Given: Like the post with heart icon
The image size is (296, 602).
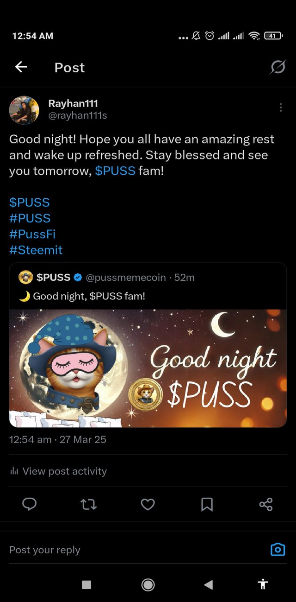Looking at the screenshot, I should [148, 504].
